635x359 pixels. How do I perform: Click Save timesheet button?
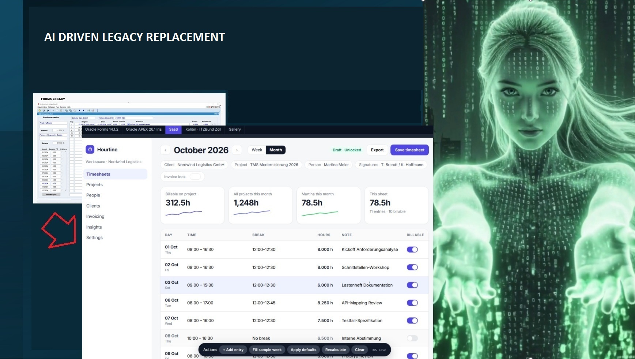click(409, 150)
